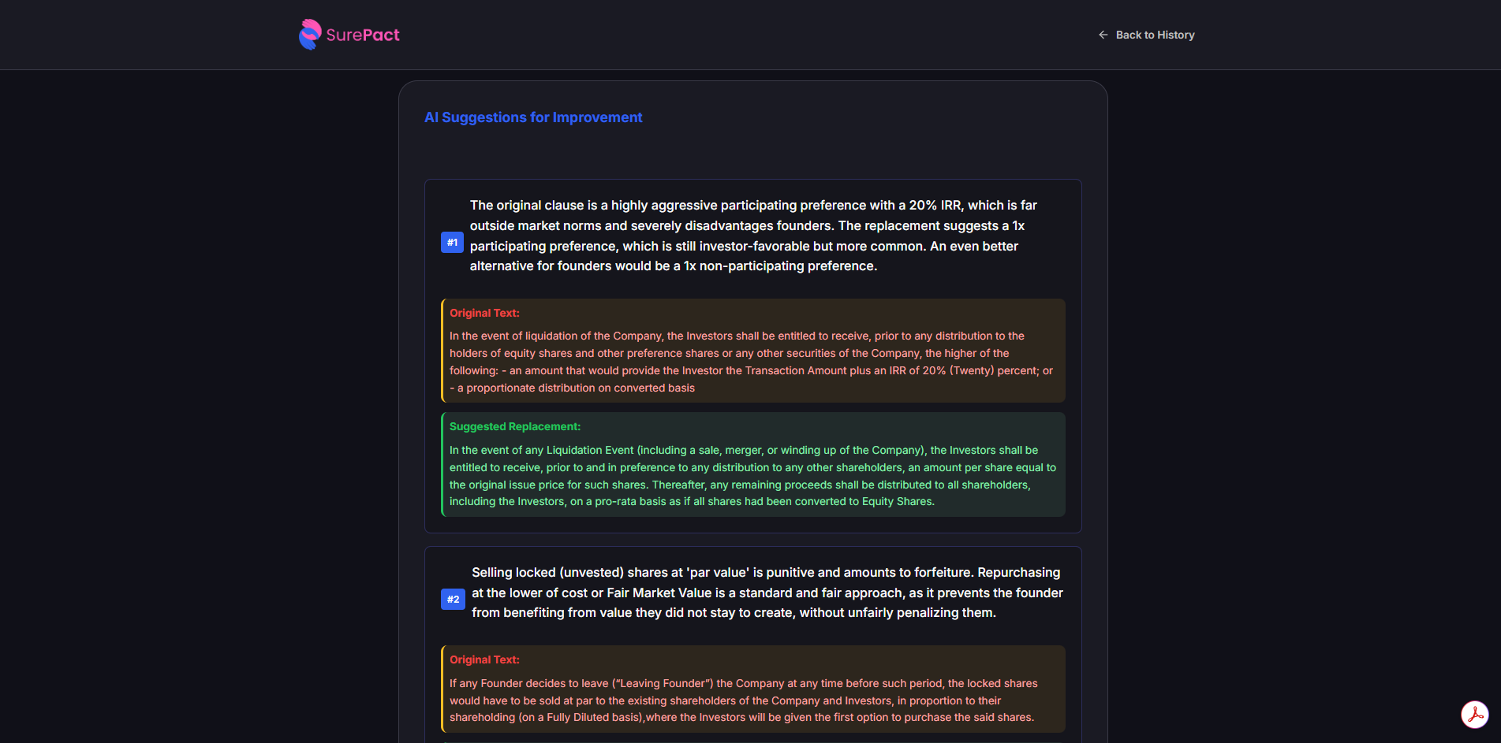The image size is (1501, 743).
Task: Click inside the liquidation clause text block
Action: 751,362
